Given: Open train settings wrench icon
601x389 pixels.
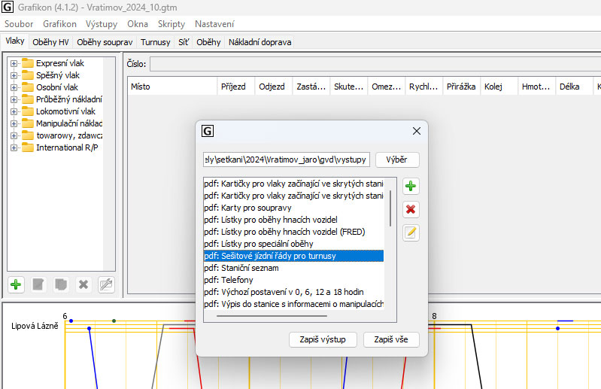Looking at the screenshot, I should click(106, 284).
